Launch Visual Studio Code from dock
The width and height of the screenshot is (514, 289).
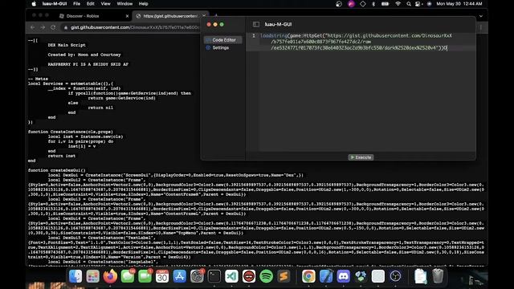pyautogui.click(x=232, y=276)
